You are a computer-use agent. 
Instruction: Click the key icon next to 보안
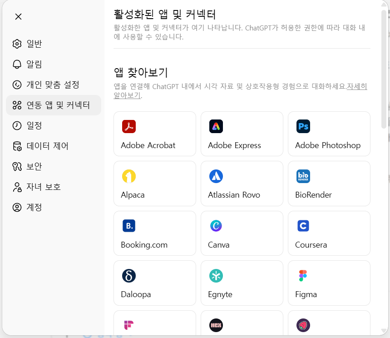click(x=17, y=166)
